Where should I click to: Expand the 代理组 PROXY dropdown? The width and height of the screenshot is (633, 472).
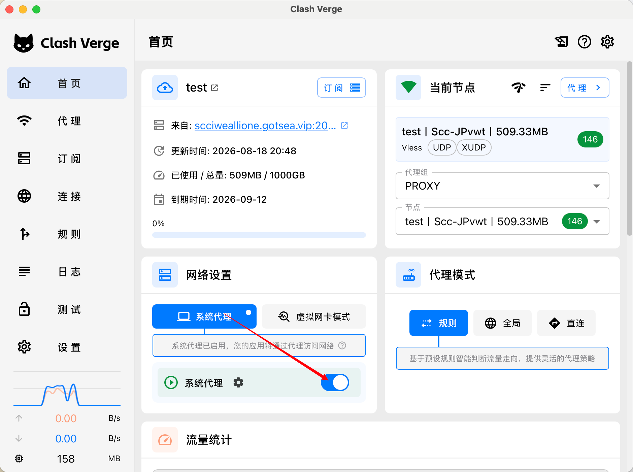[x=502, y=186]
